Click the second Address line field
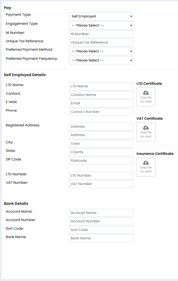 click(101, 135)
